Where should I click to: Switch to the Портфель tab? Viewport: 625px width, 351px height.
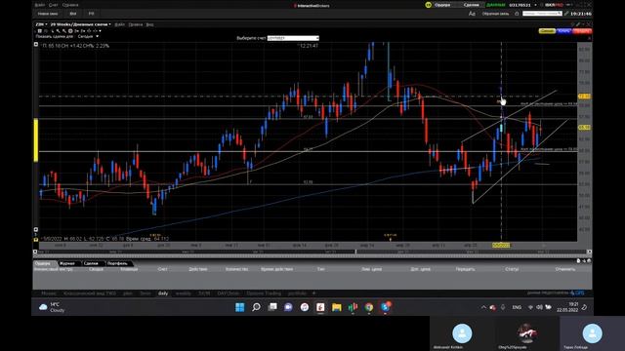[117, 263]
